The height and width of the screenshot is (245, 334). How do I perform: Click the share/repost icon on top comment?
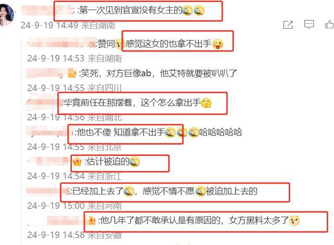click(288, 25)
